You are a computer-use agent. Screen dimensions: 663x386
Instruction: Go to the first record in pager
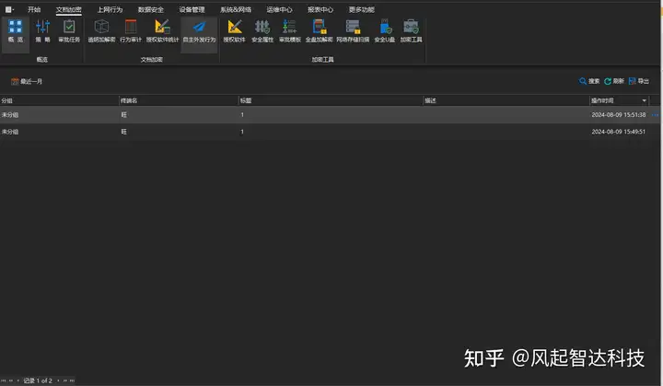point(4,380)
